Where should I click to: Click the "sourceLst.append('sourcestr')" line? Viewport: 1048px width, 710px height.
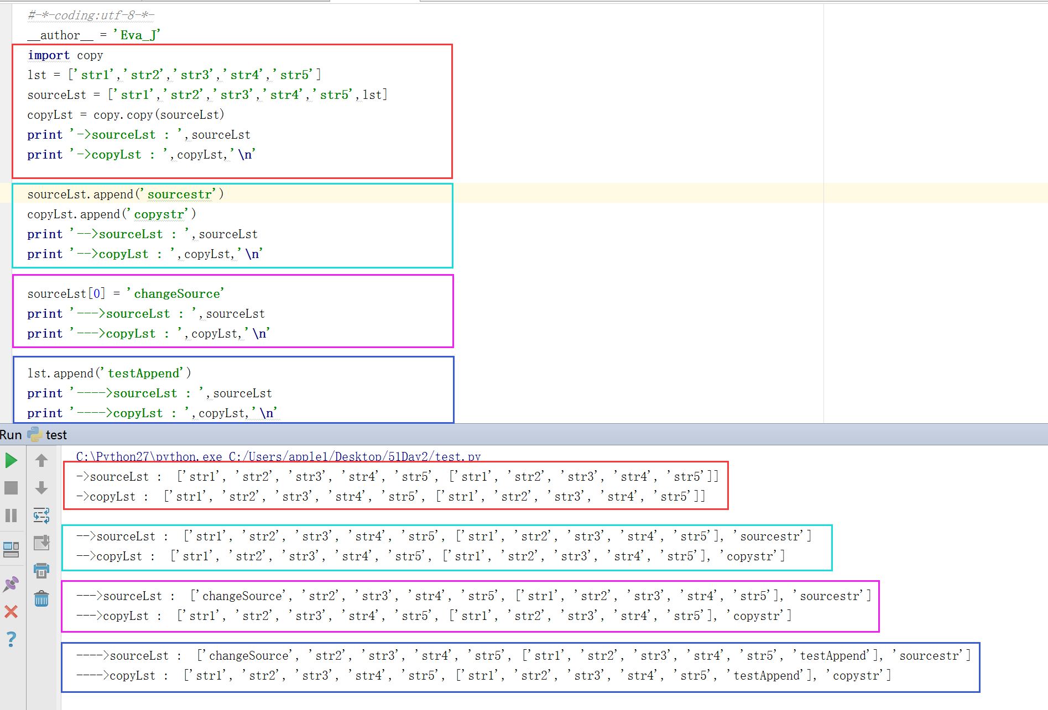pyautogui.click(x=126, y=194)
